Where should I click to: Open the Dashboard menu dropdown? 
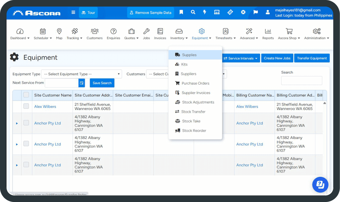[20, 34]
